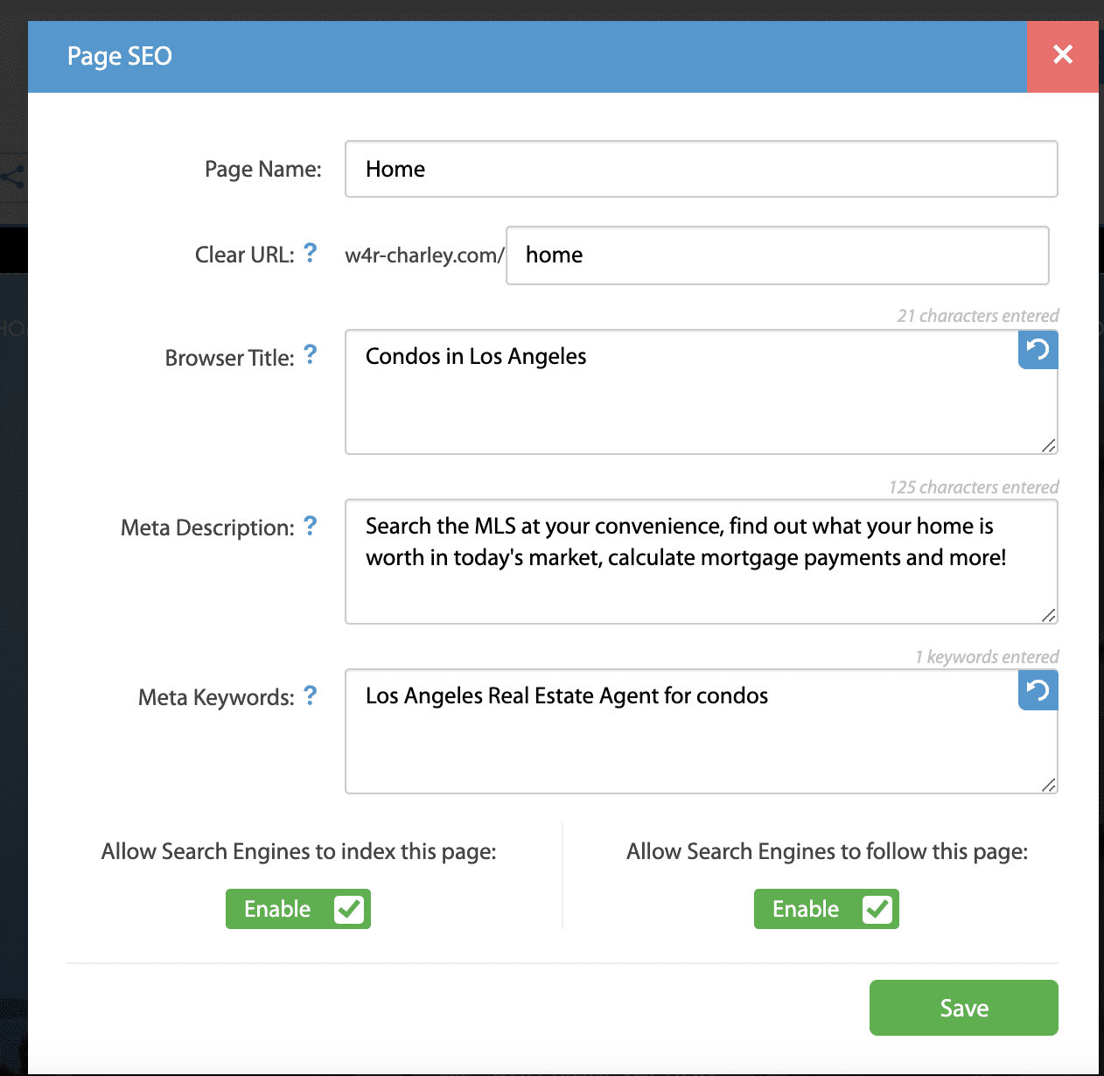Click the question mark beside Meta Description
Image resolution: width=1104 pixels, height=1076 pixels.
310,526
